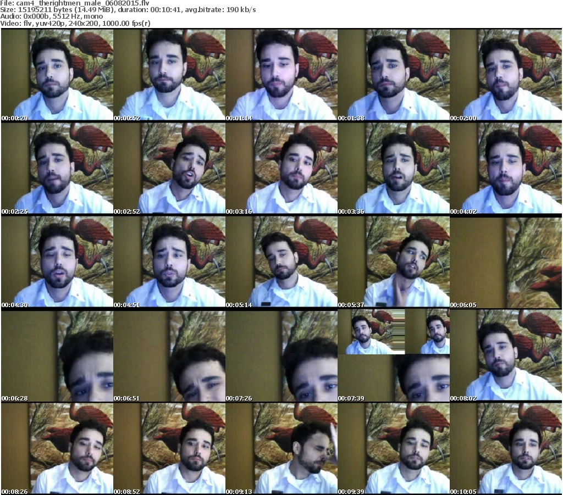This screenshot has height=495, width=563.
Task: Click the file name cam4_therightmen_male_06082015.flv
Action: click(x=82, y=3)
